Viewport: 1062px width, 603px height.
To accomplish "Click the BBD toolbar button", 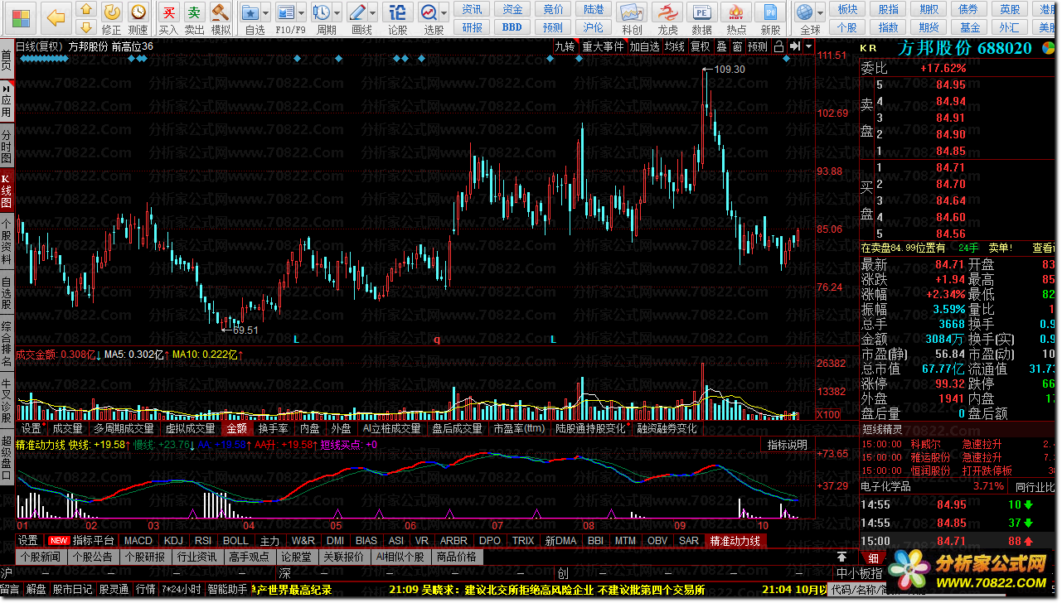I will 513,27.
